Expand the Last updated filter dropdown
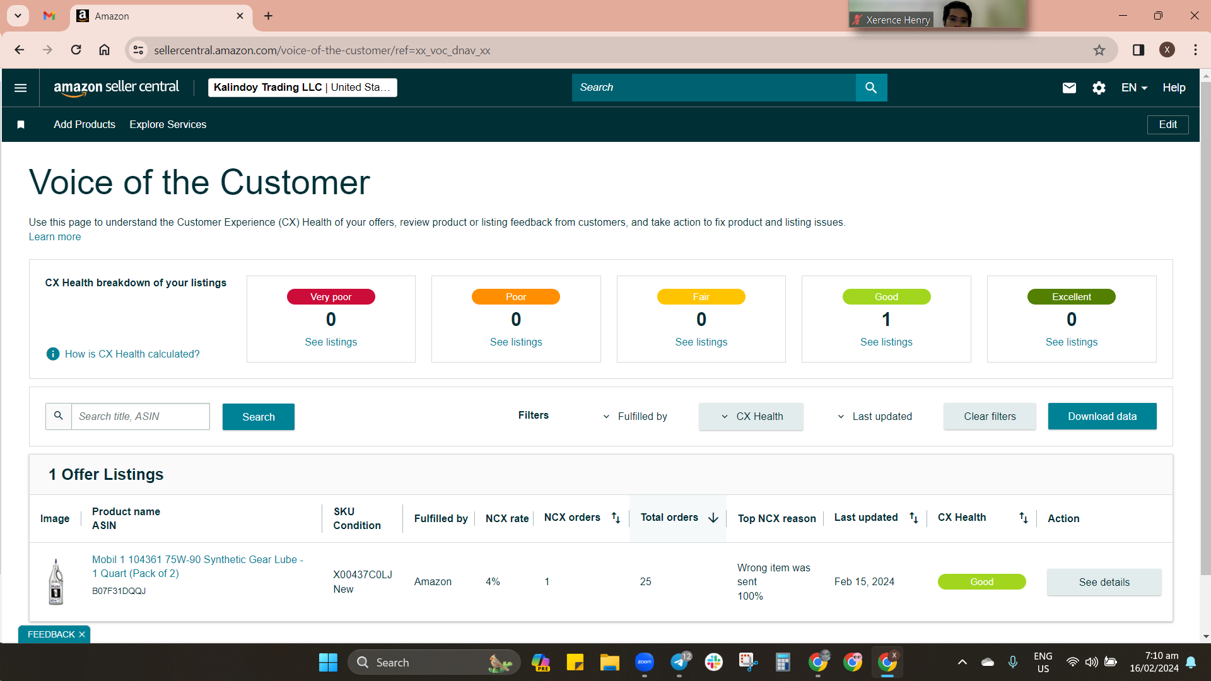This screenshot has width=1211, height=681. [x=874, y=417]
